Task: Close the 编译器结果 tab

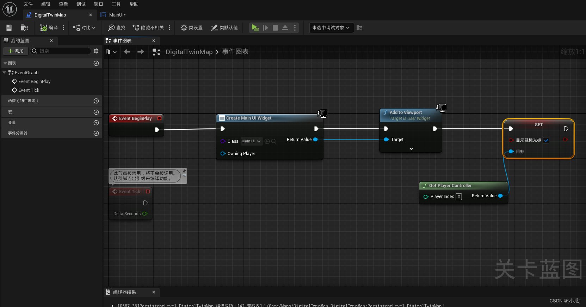Action: 154,292
